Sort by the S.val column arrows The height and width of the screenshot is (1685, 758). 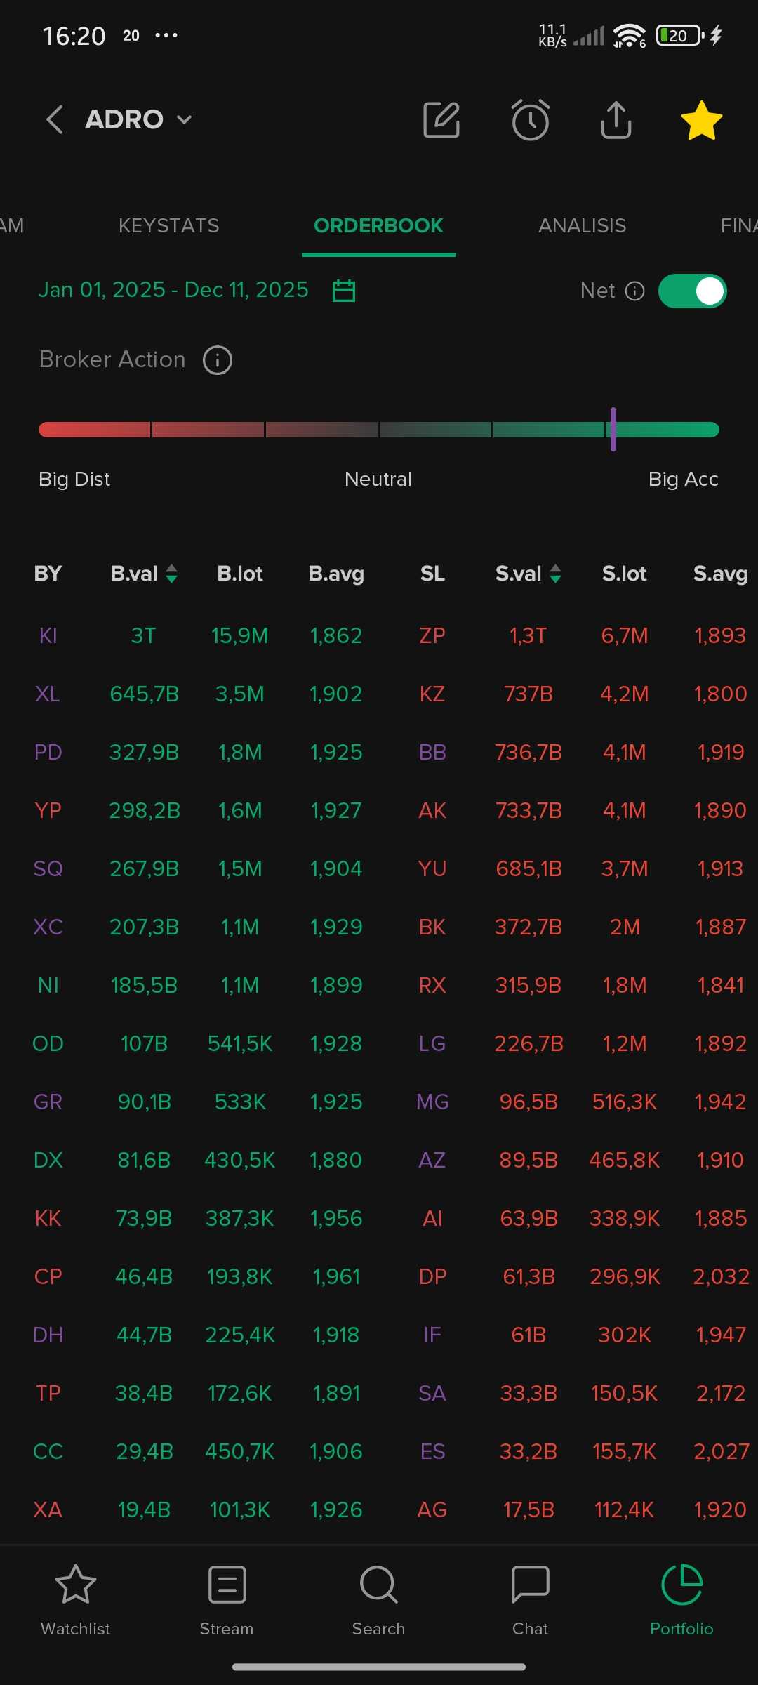coord(555,574)
